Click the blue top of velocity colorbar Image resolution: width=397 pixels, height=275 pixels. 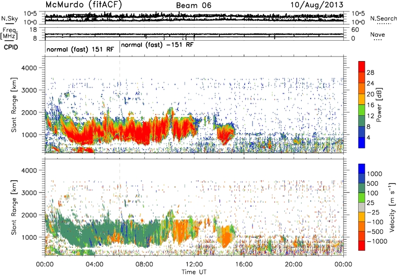(362, 169)
